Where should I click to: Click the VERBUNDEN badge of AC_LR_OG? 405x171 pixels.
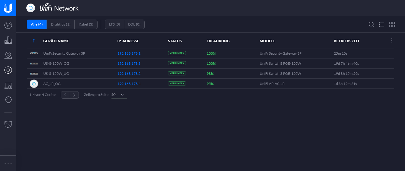pyautogui.click(x=177, y=83)
